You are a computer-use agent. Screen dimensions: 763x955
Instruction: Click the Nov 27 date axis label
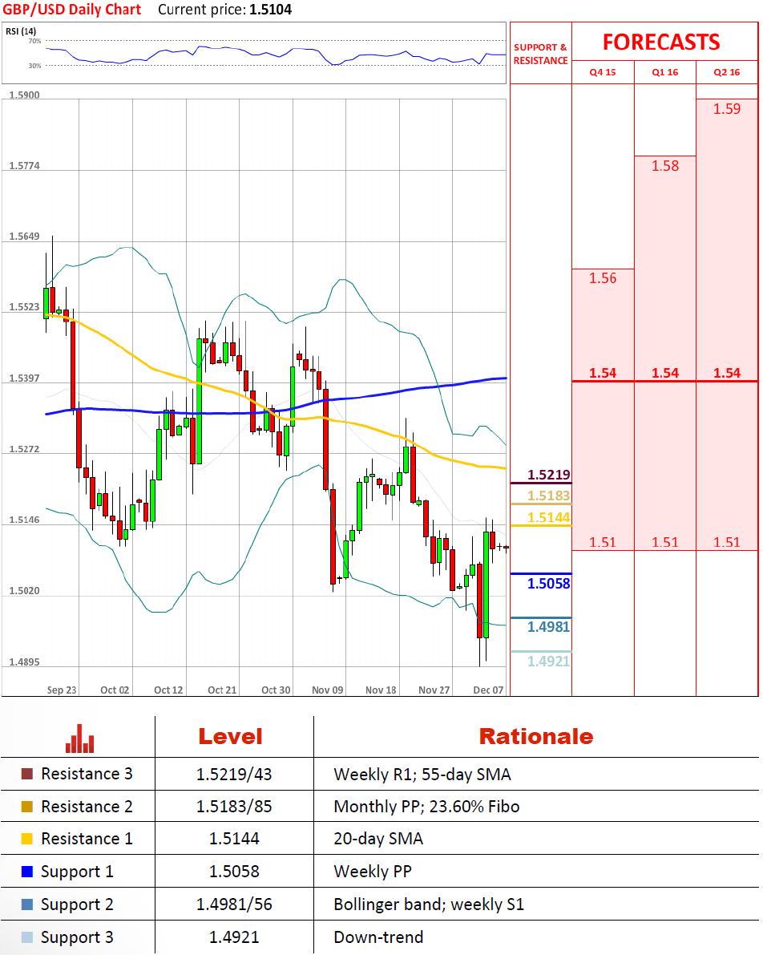pyautogui.click(x=434, y=690)
